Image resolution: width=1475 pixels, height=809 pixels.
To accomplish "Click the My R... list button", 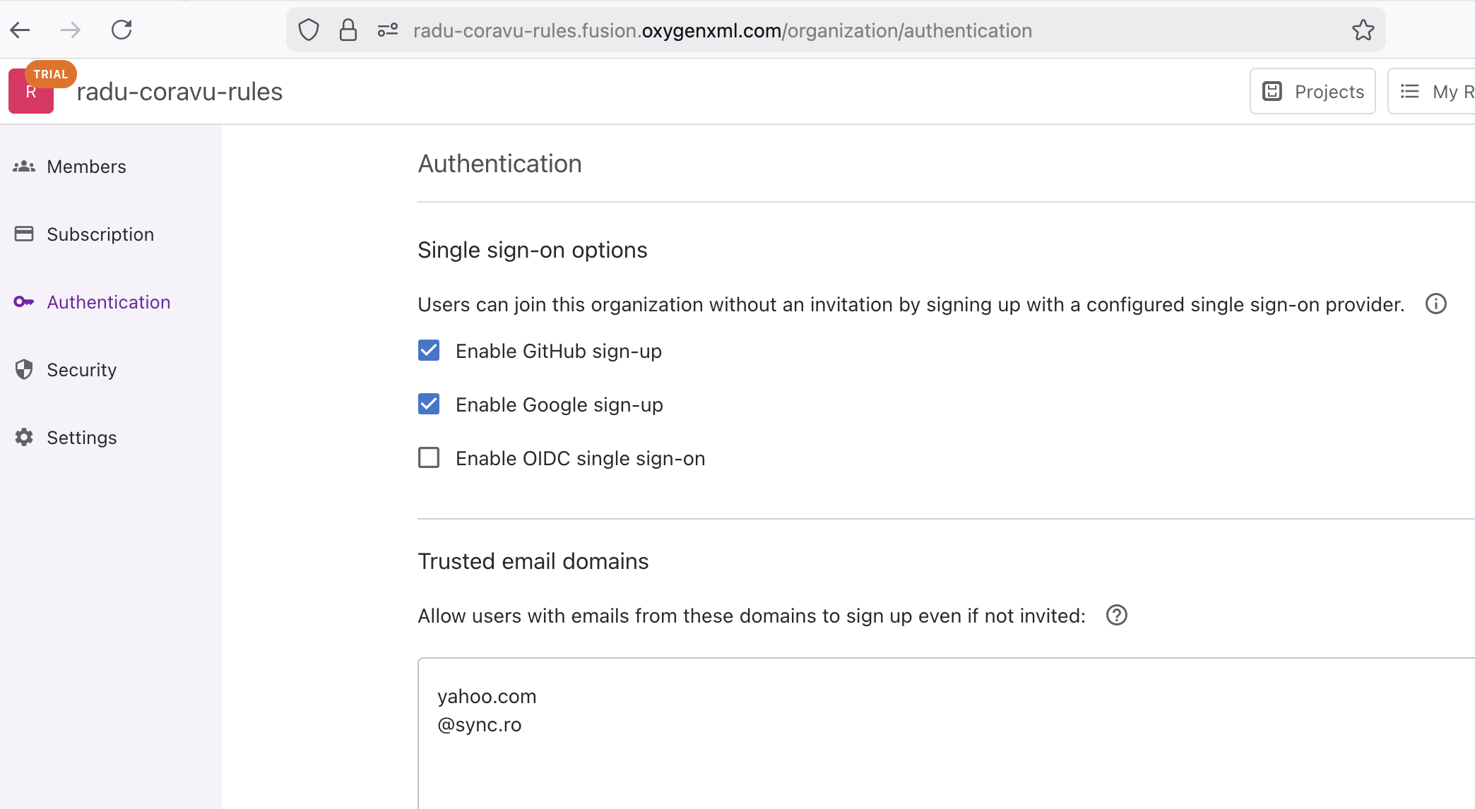I will click(x=1434, y=92).
